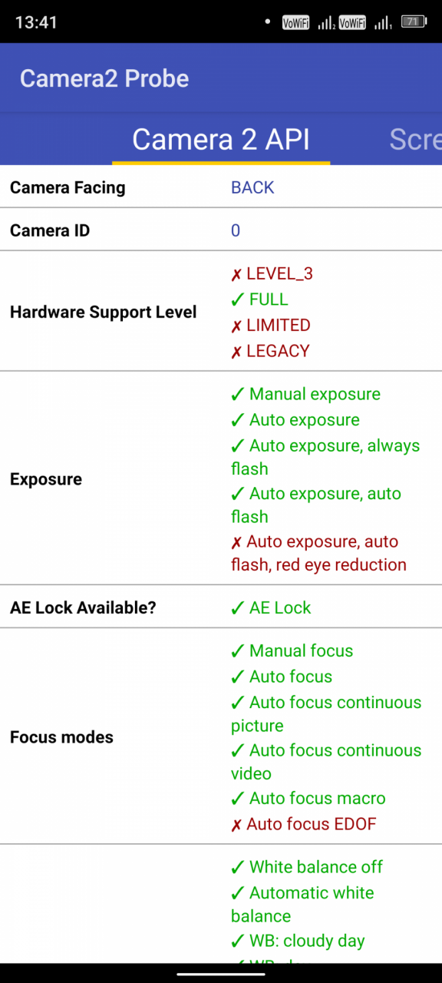Tap the Camera ID value 0
The height and width of the screenshot is (983, 442).
click(236, 230)
